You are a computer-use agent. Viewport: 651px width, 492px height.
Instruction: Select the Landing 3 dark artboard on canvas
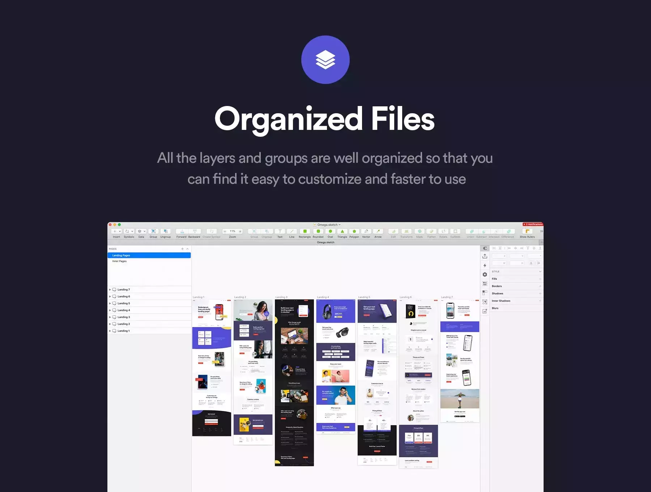(294, 382)
